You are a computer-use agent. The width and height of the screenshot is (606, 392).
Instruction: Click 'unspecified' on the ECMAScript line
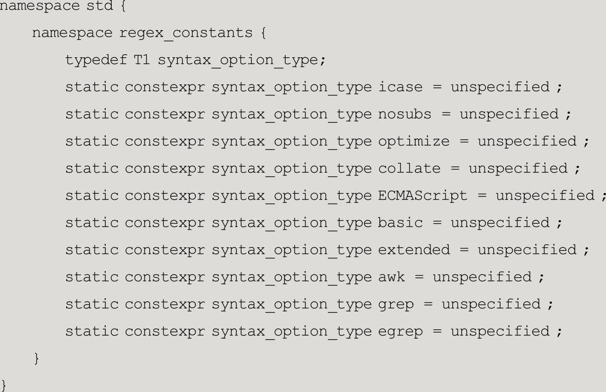point(545,196)
